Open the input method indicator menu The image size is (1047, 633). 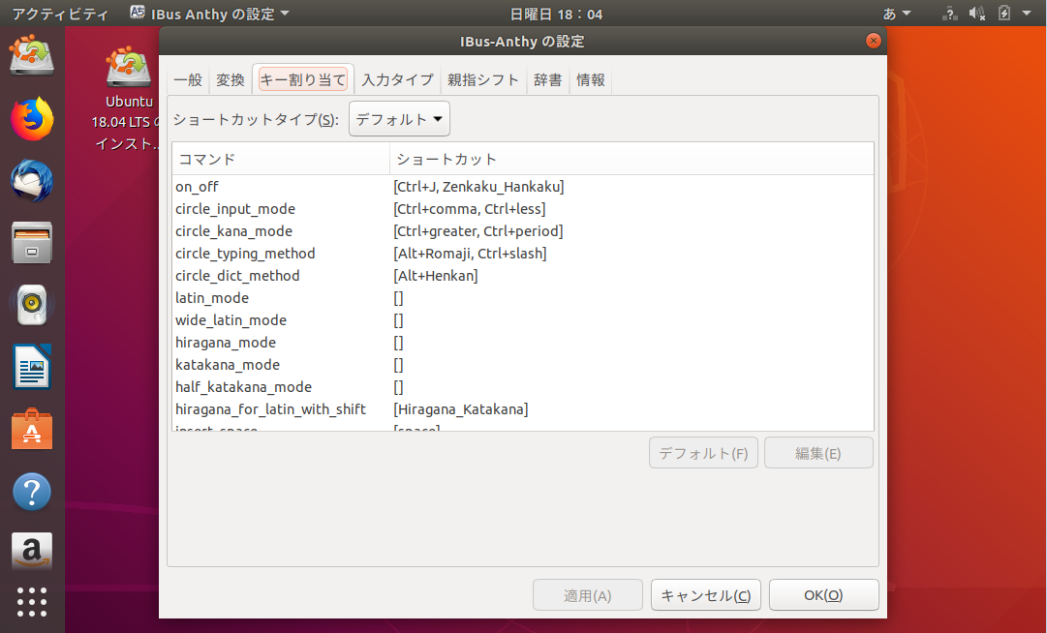click(x=896, y=14)
